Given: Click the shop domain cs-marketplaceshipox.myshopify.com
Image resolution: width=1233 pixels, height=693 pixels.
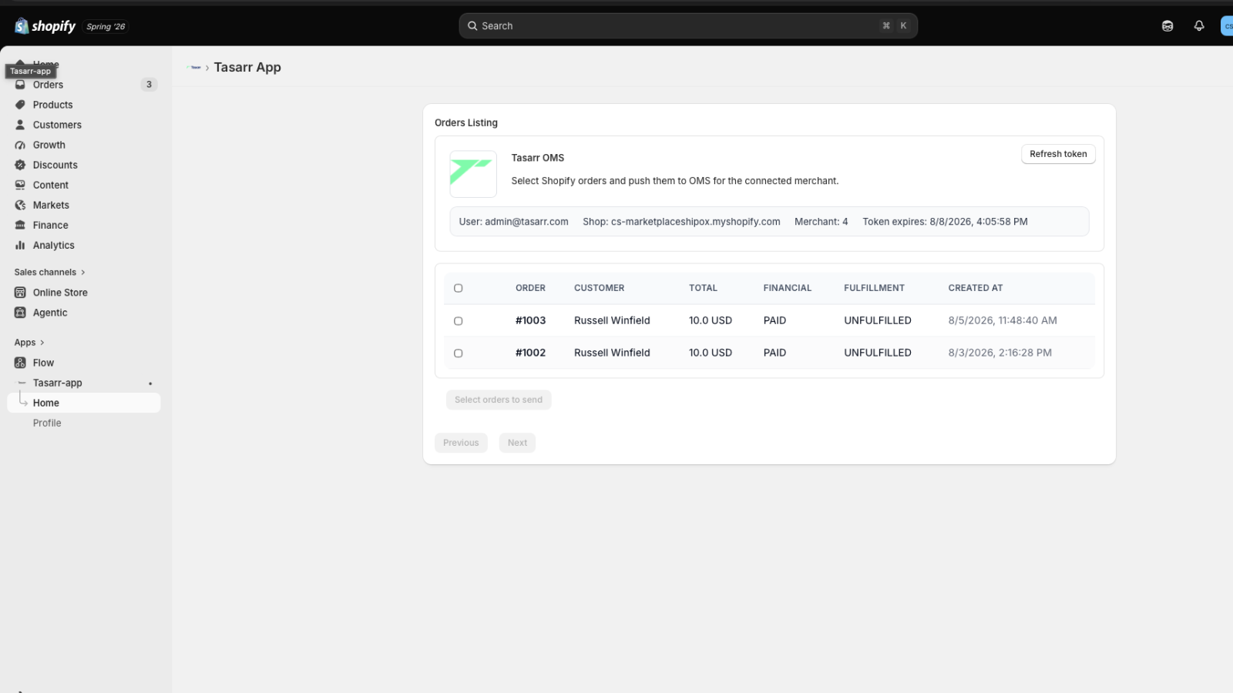Looking at the screenshot, I should 696,222.
